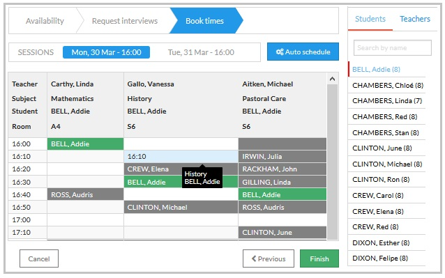
Task: Click the scroll up arrow in timetable
Action: click(332, 79)
